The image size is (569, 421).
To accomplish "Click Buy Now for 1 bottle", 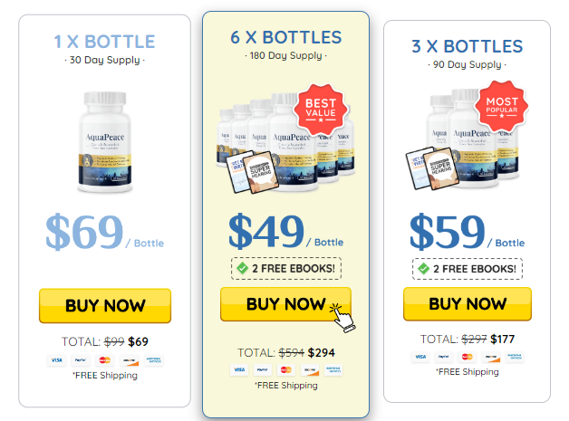I will pos(105,305).
